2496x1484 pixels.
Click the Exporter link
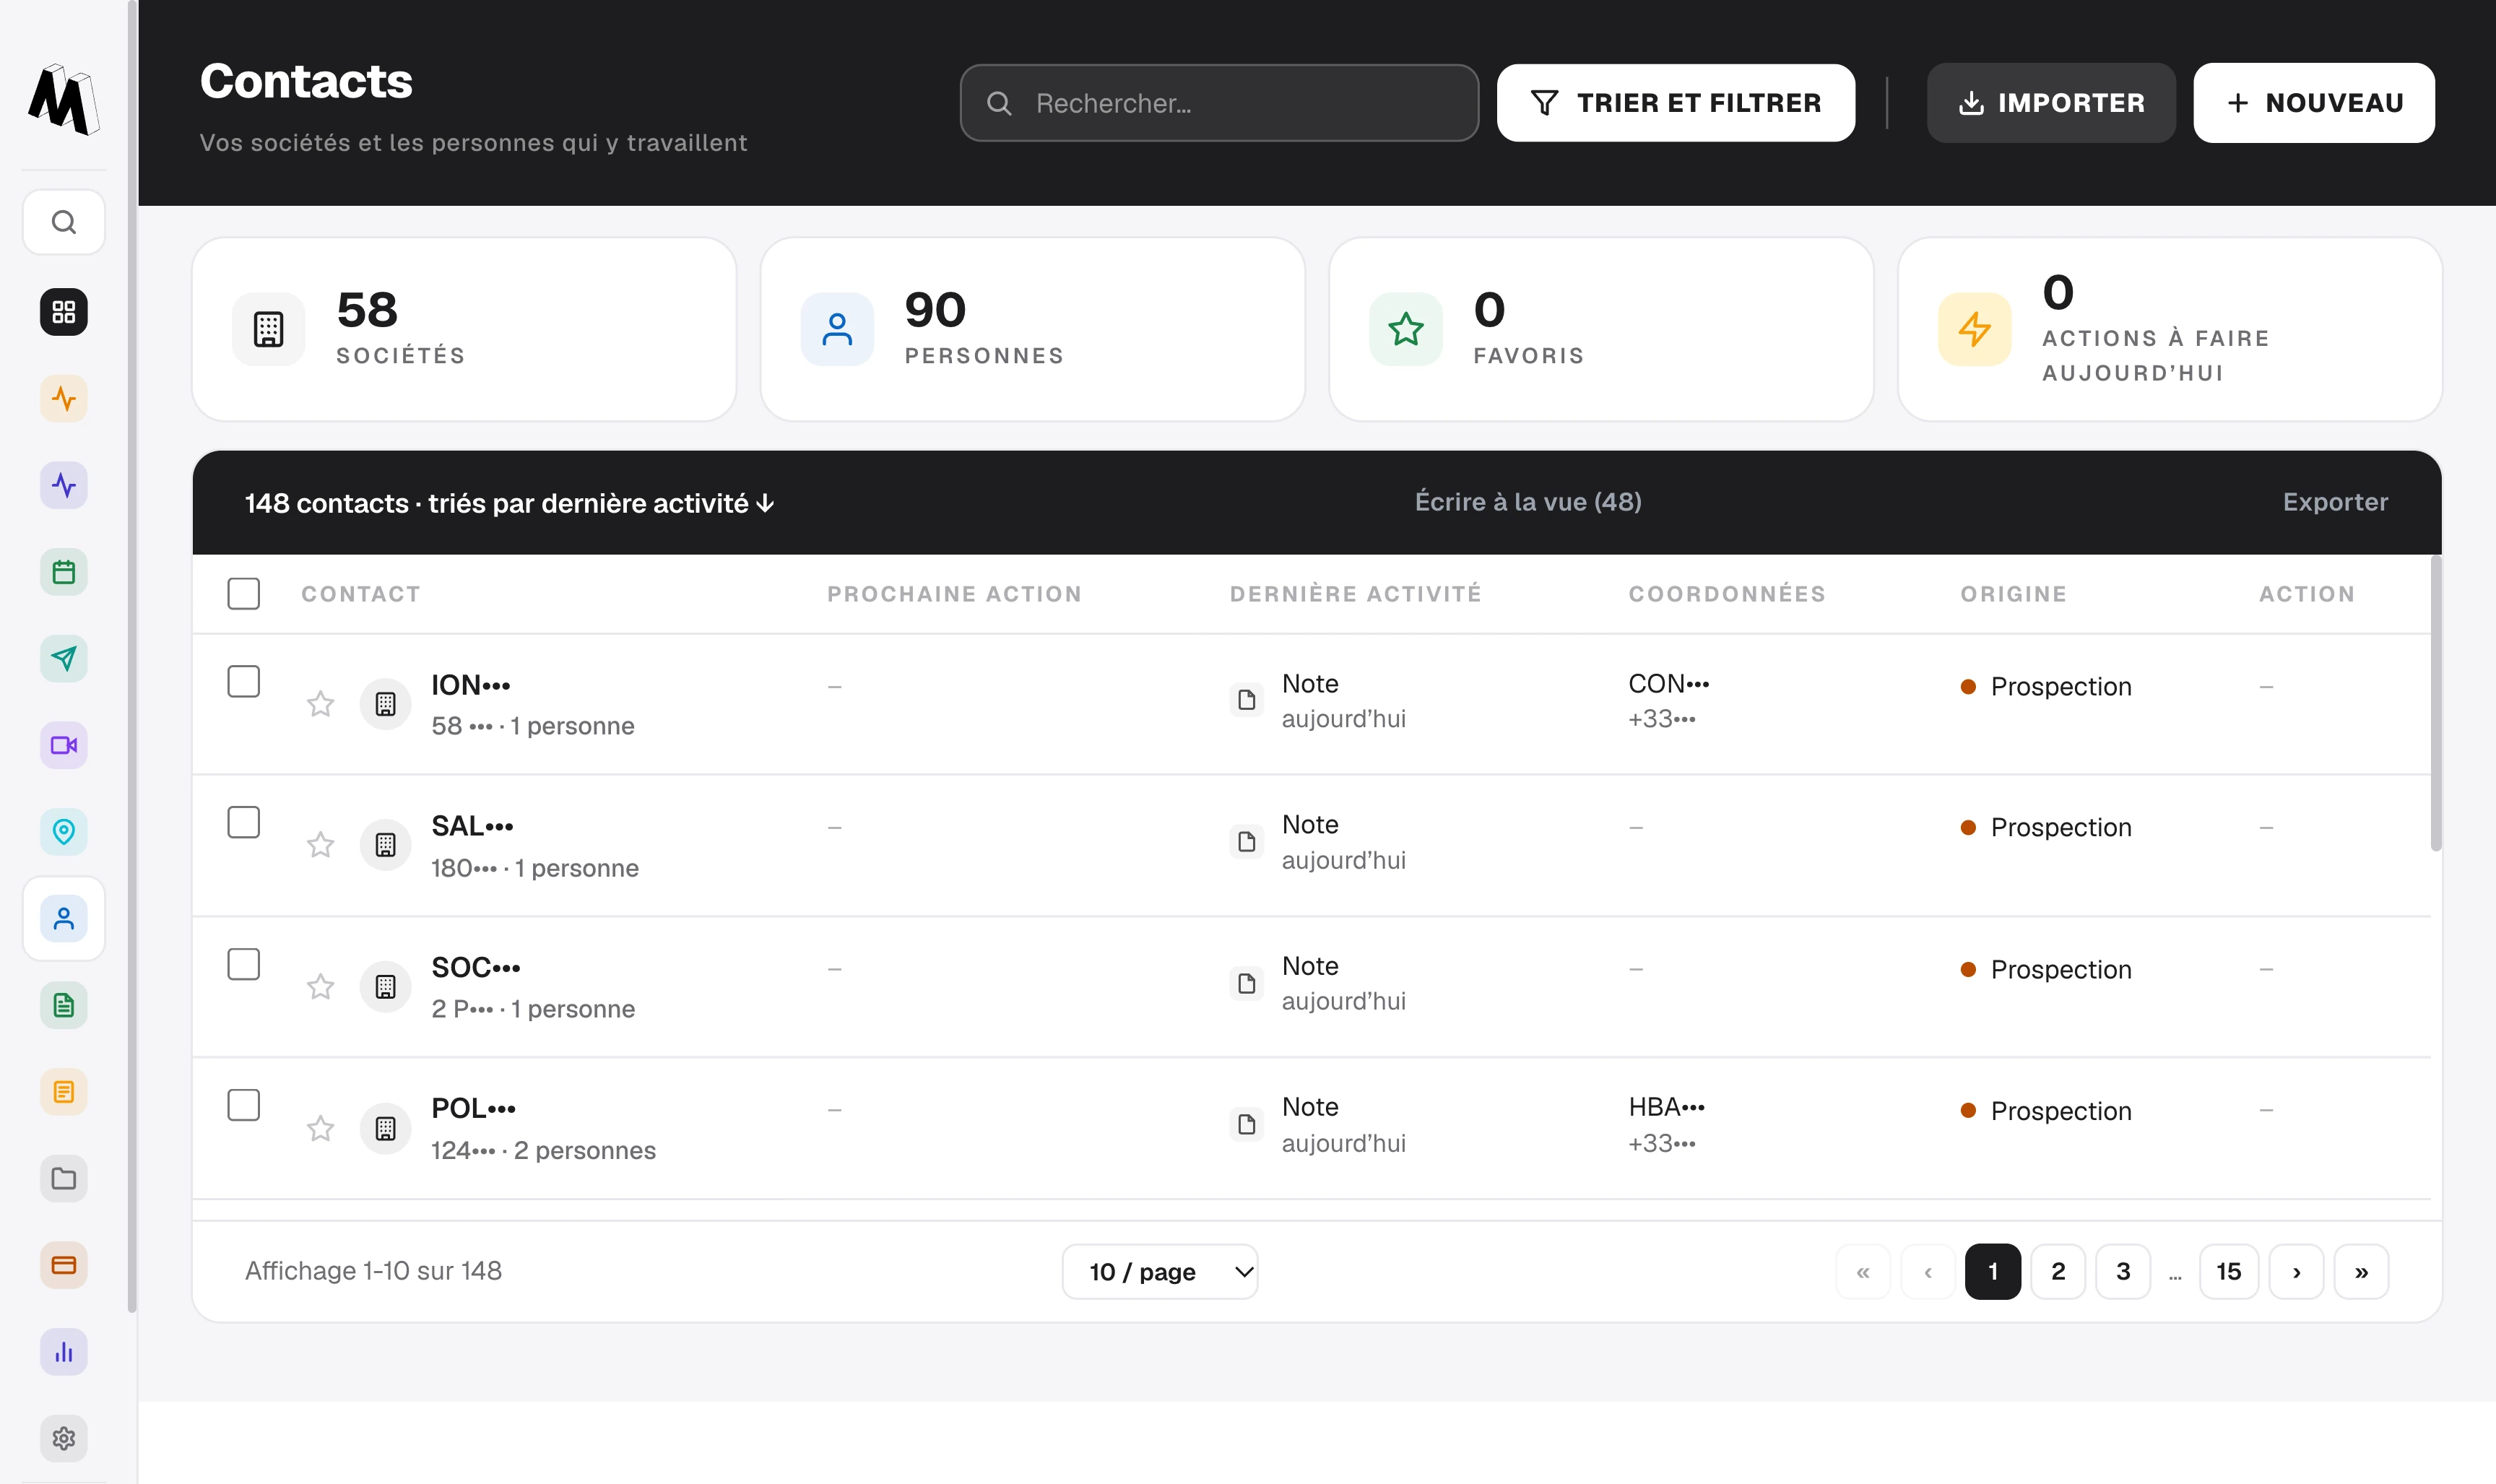point(2335,502)
